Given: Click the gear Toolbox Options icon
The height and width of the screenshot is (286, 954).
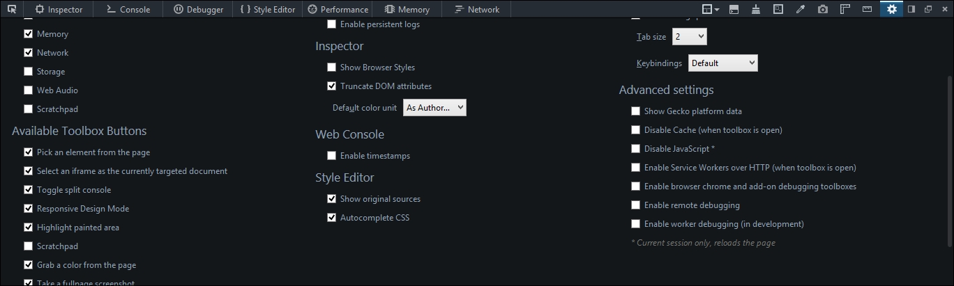Looking at the screenshot, I should click(x=891, y=9).
